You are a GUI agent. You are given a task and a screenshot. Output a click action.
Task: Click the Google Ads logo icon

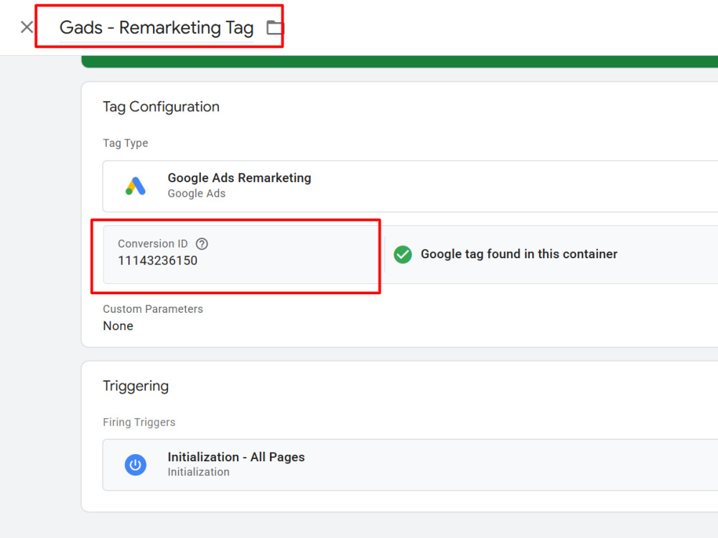(x=136, y=186)
